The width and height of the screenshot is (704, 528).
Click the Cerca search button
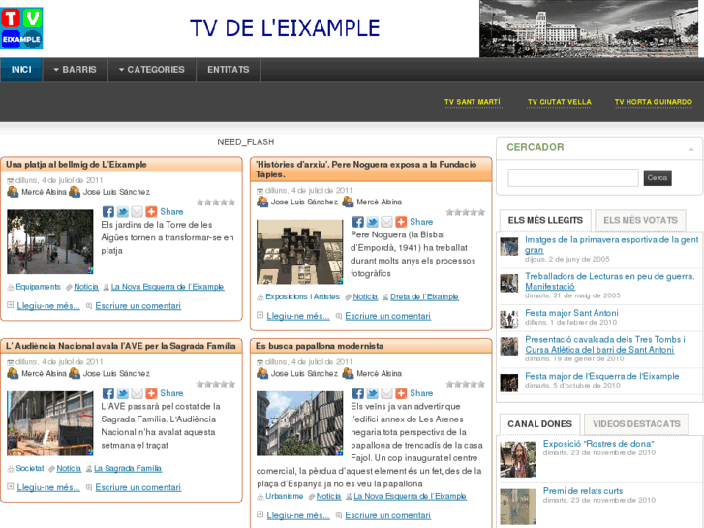(x=658, y=178)
